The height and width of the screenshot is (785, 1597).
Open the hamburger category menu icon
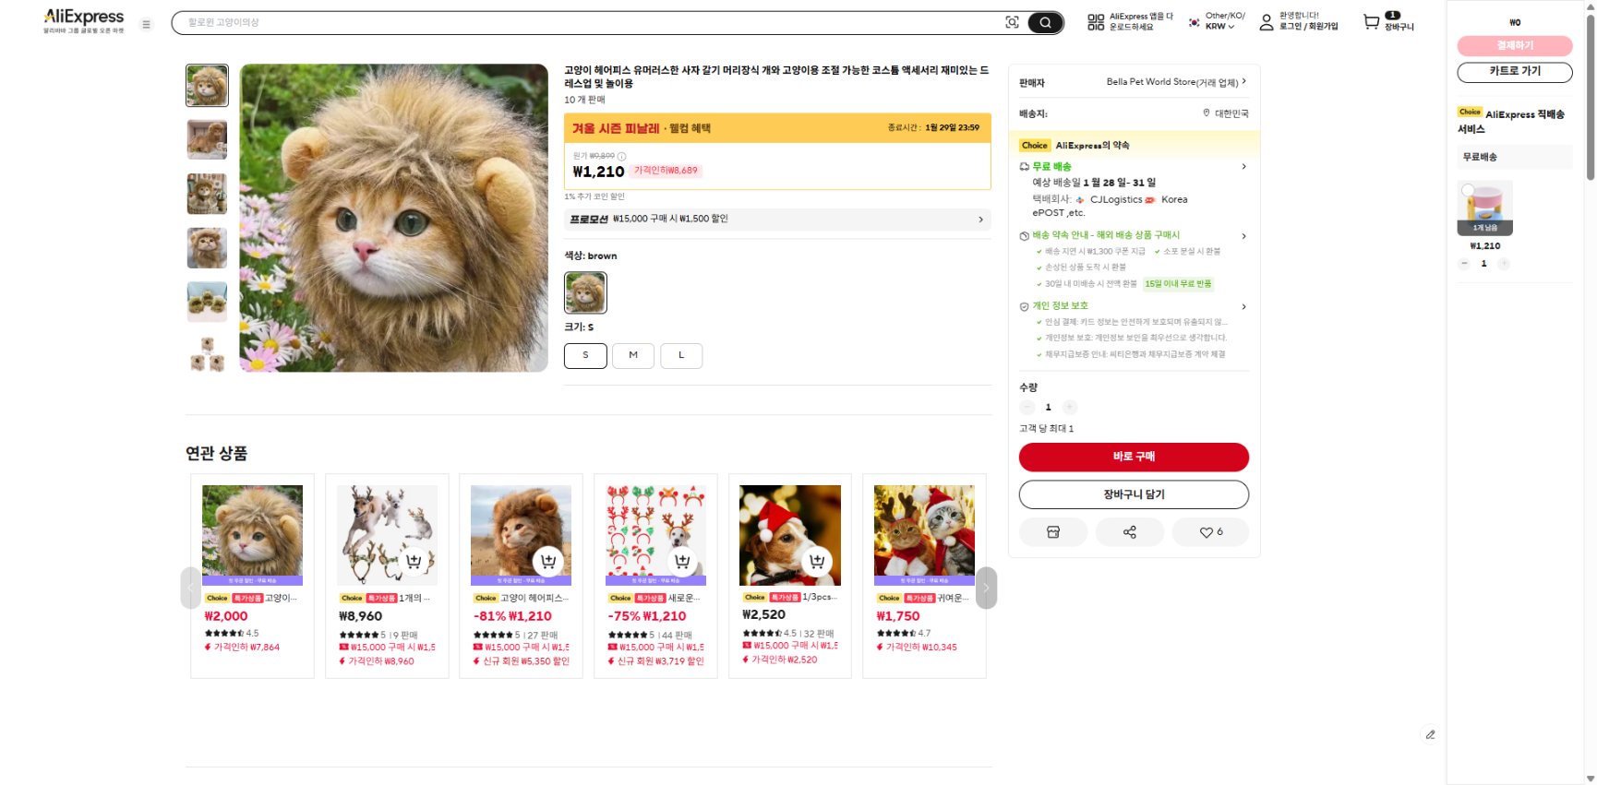146,25
